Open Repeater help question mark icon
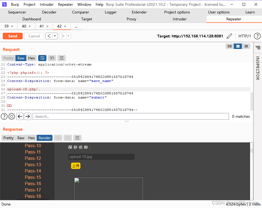The height and width of the screenshot is (208, 262). click(257, 36)
